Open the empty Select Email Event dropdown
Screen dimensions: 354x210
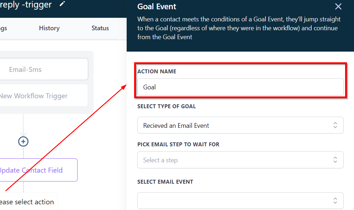coord(235,201)
